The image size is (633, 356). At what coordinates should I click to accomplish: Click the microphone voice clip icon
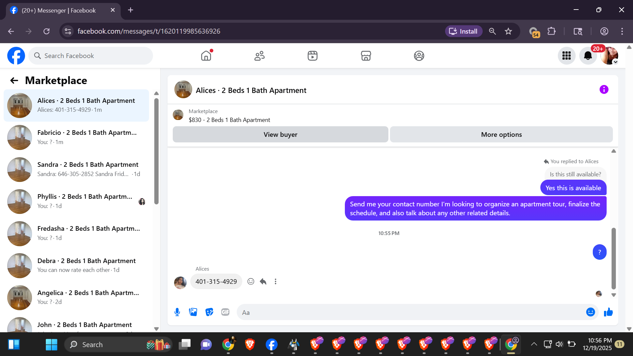177,312
